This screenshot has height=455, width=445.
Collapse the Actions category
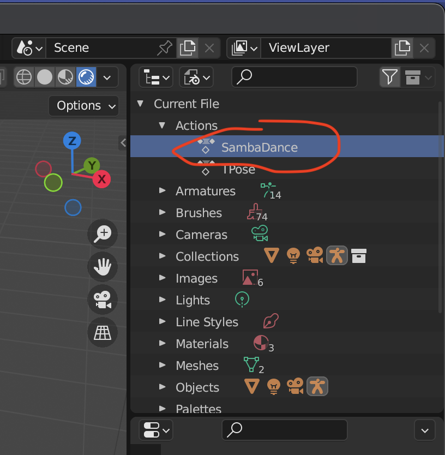(162, 125)
